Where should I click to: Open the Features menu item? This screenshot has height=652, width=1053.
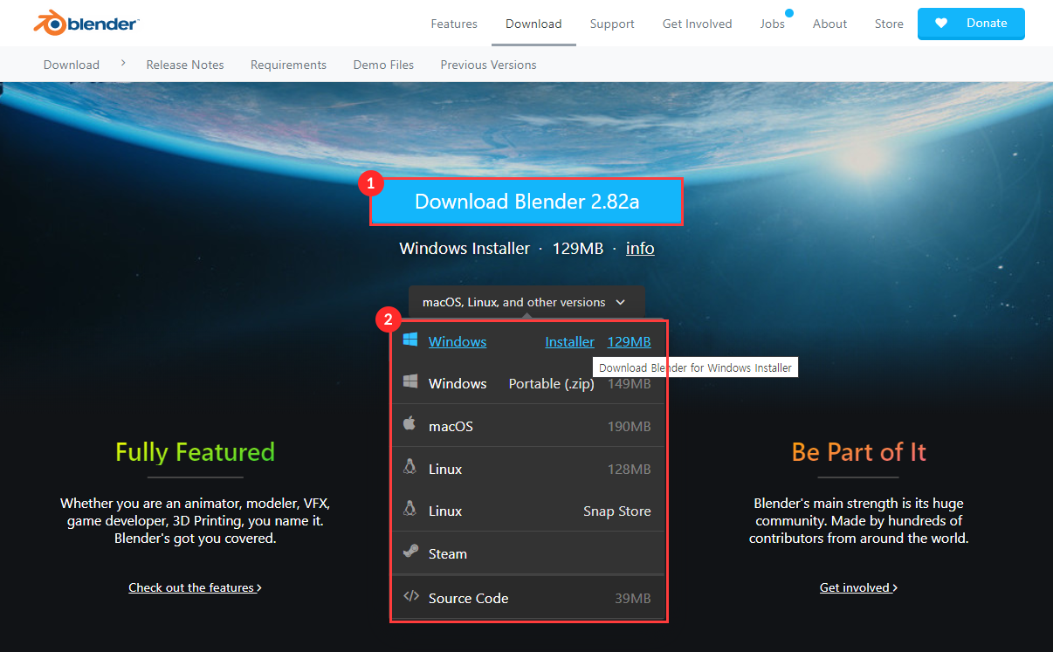(x=454, y=24)
